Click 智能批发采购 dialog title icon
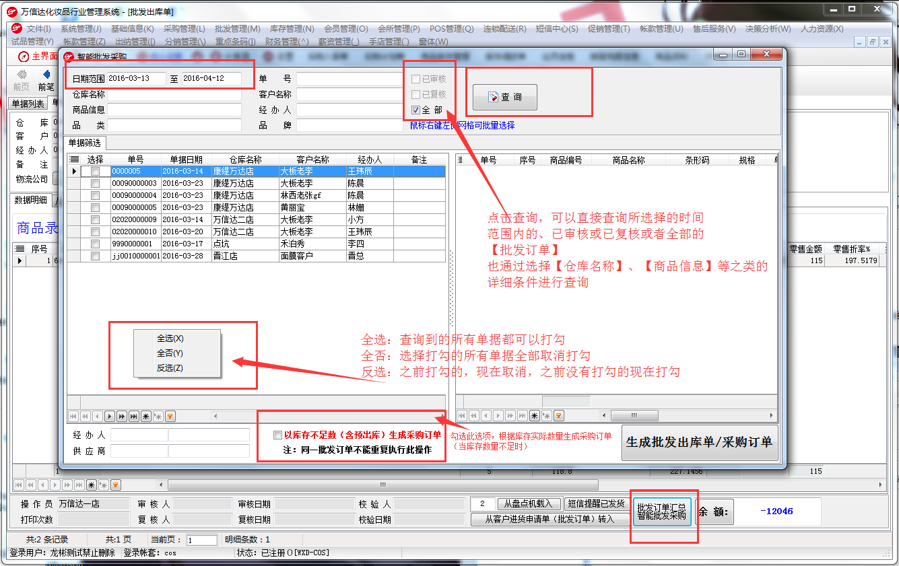Image resolution: width=899 pixels, height=566 pixels. 68,57
